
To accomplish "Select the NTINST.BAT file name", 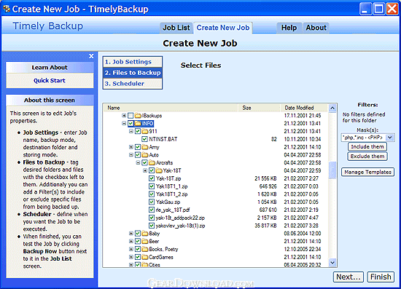I will (163, 139).
